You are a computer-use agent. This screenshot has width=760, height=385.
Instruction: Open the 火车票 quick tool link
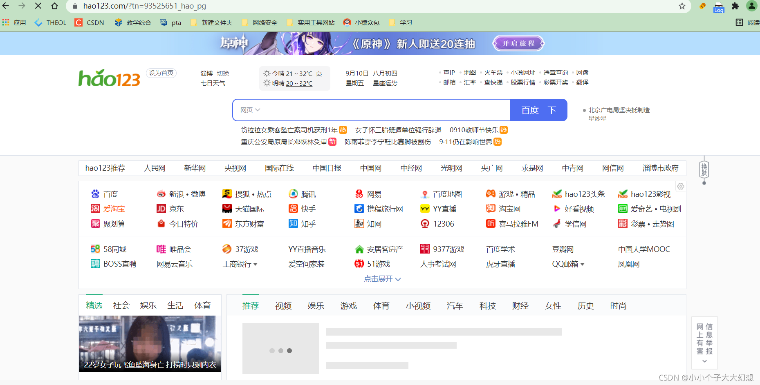tap(493, 72)
